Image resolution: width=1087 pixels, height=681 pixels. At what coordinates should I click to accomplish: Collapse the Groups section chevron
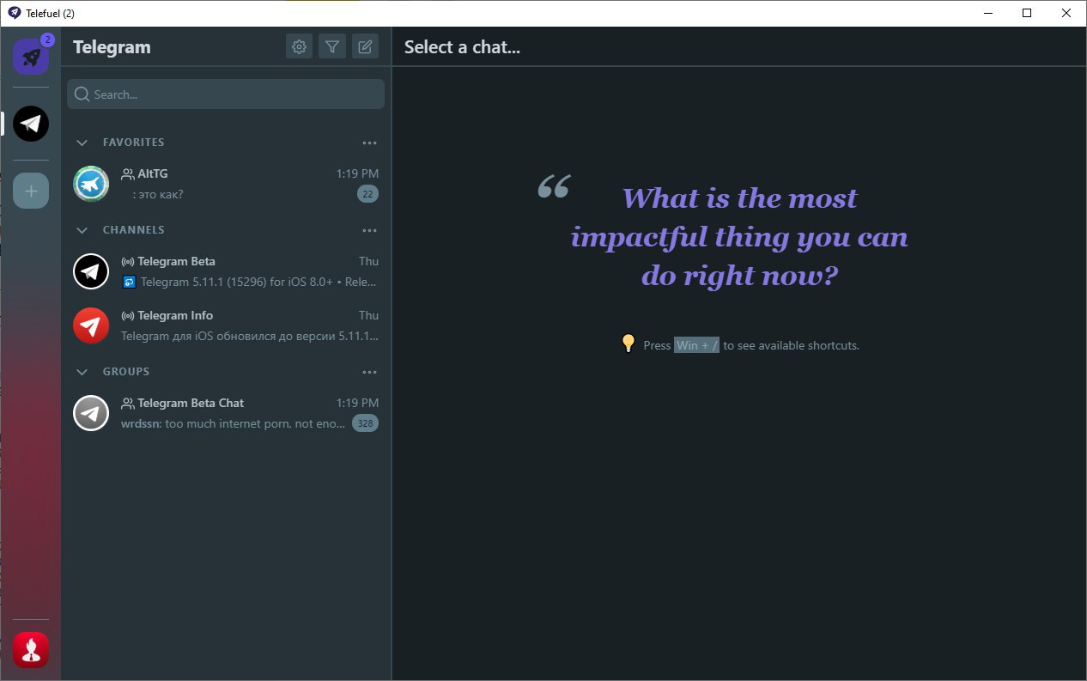[82, 372]
